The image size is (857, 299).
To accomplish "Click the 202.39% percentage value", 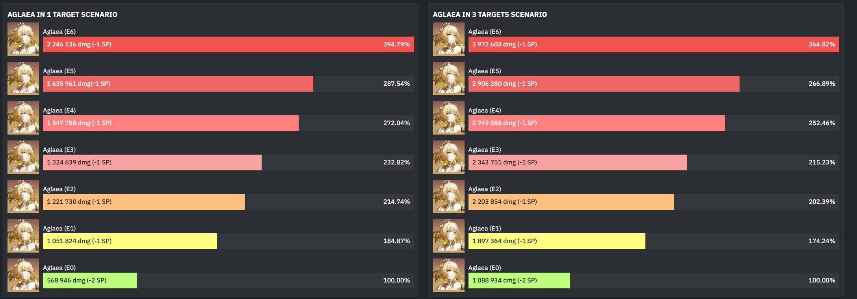I will tap(822, 202).
